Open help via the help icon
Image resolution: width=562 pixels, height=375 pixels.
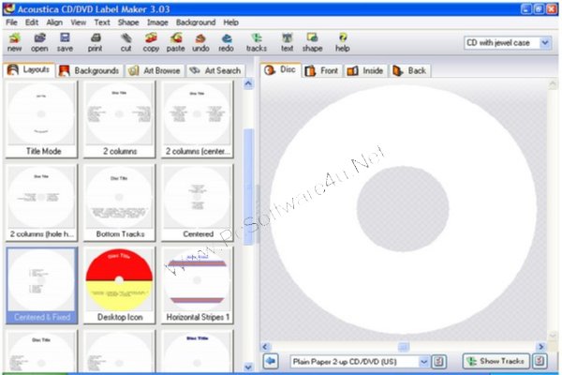[343, 42]
